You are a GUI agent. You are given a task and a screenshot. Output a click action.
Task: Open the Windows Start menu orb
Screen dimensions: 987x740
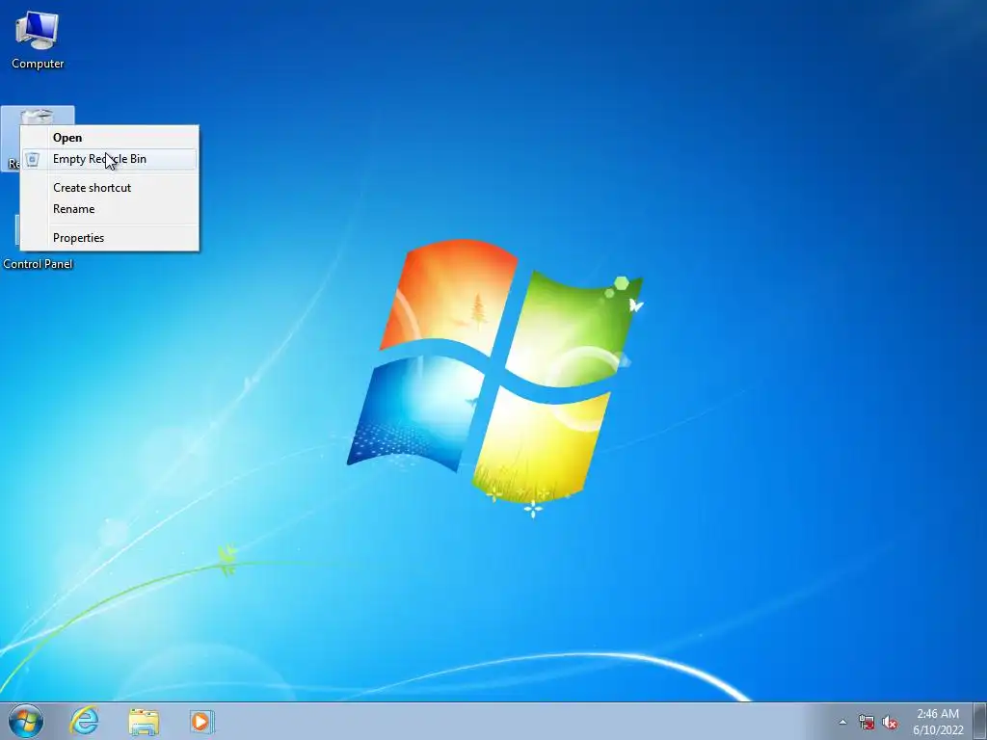point(26,721)
